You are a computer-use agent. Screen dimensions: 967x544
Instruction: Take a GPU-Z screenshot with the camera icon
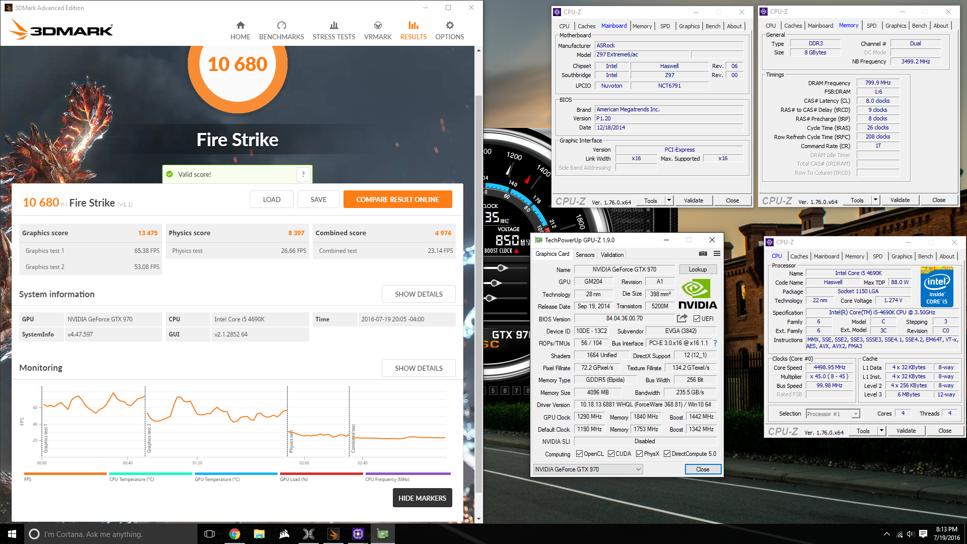point(703,254)
